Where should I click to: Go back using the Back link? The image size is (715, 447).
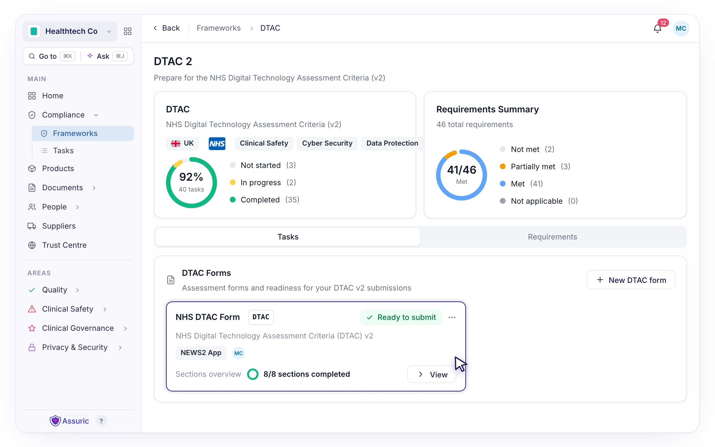tap(166, 28)
